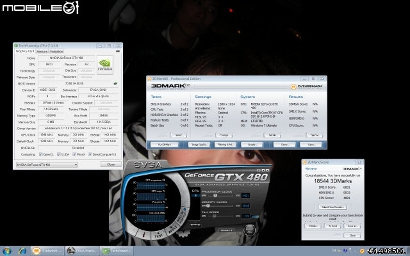Viewport: 410px width, 256px height.
Task: Switch to the Validation tab in GPU-Z
Action: (x=56, y=51)
